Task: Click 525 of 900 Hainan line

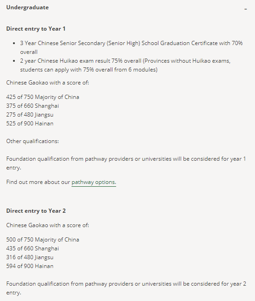Action: 30,124
